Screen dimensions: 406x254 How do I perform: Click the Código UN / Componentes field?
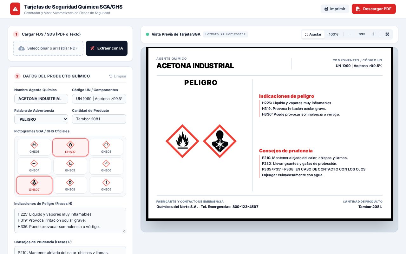click(99, 99)
